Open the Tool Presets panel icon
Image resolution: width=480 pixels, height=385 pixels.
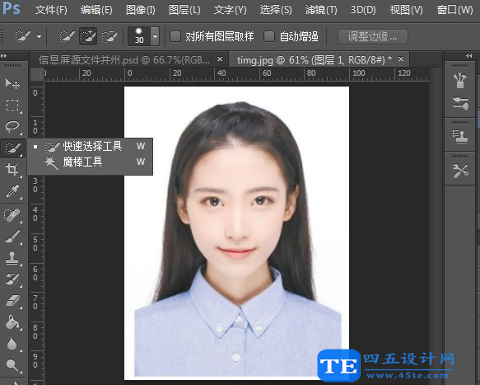(x=460, y=171)
